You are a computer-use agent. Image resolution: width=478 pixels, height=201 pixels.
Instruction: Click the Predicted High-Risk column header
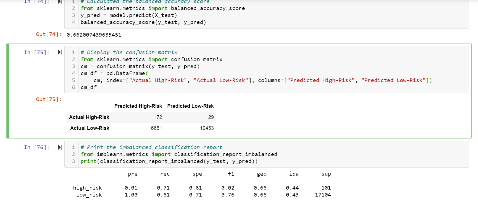click(138, 106)
